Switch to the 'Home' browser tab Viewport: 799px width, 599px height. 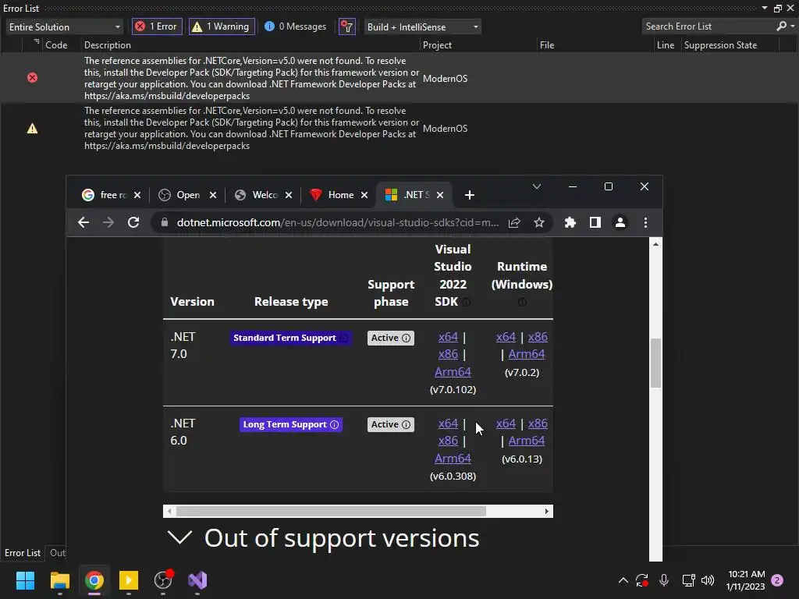(x=334, y=195)
